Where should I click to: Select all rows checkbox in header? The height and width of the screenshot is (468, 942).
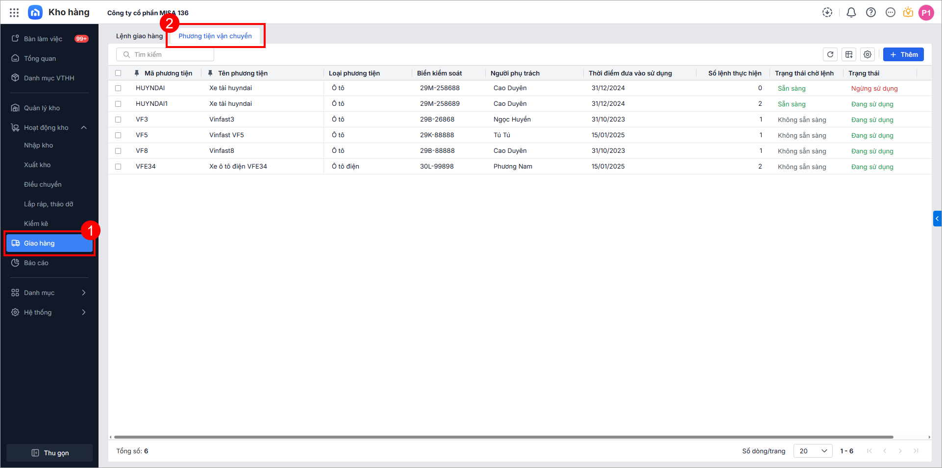point(118,73)
